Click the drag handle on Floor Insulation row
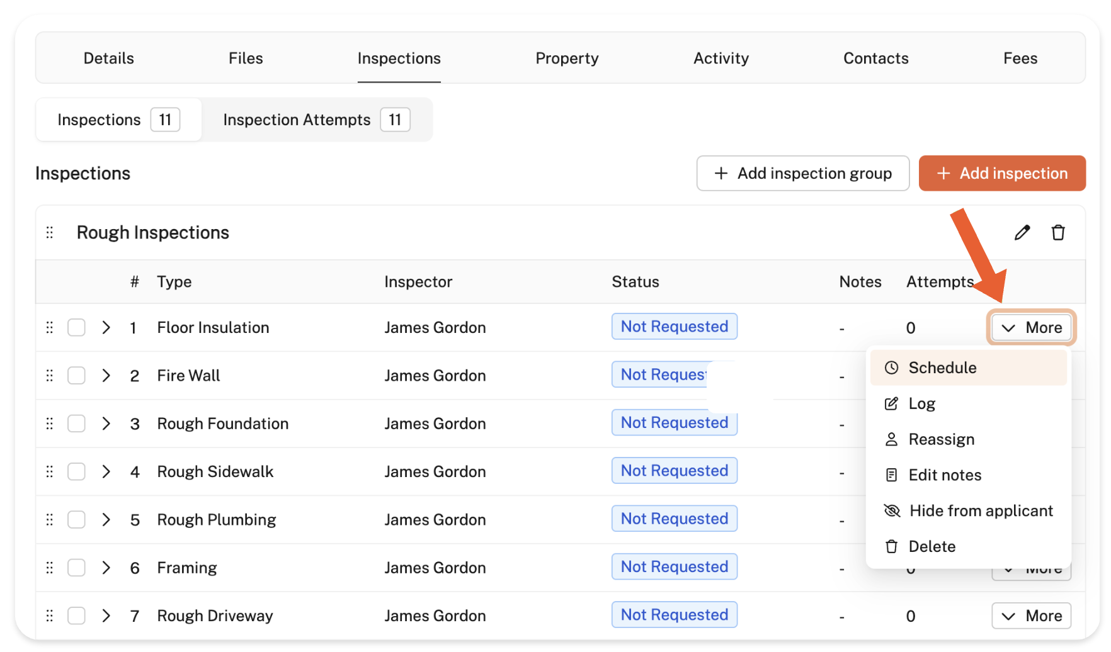 pyautogui.click(x=50, y=328)
